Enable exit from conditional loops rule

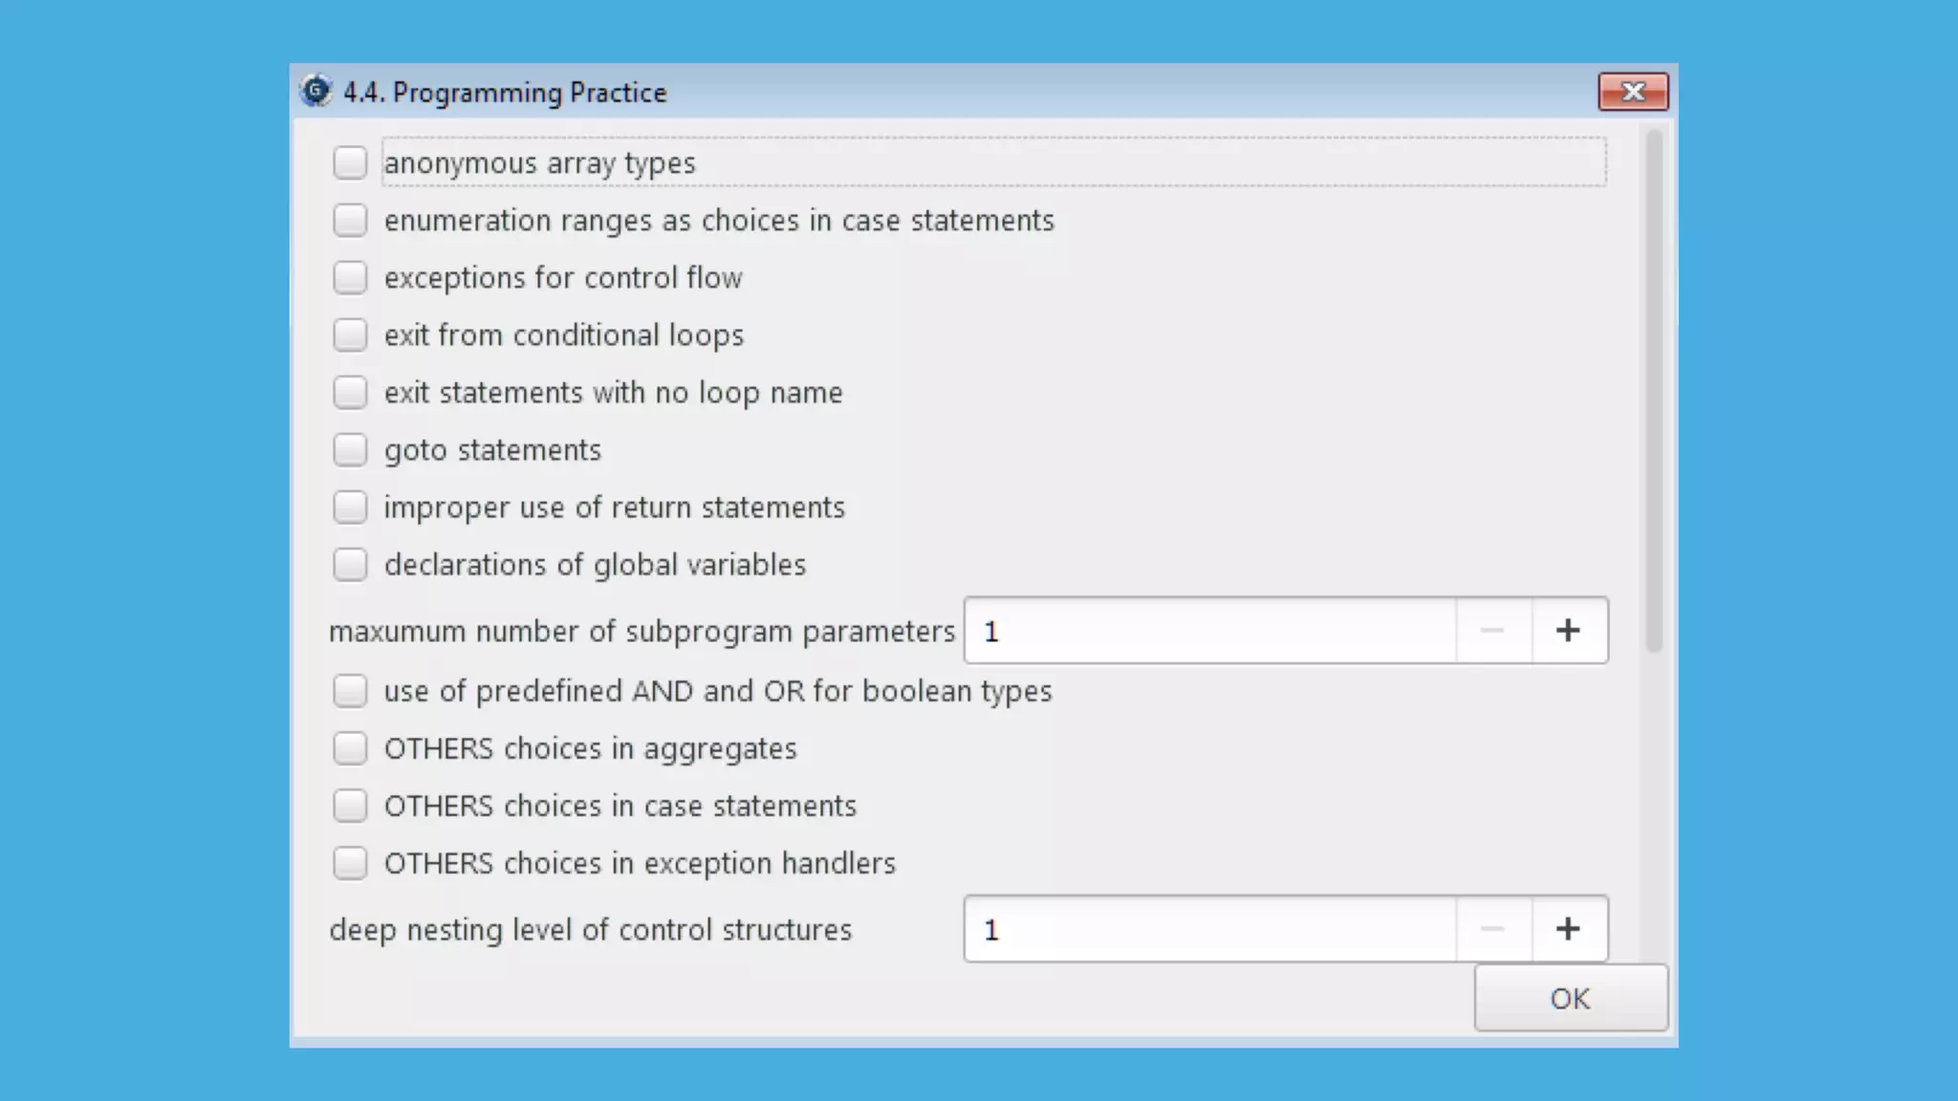350,335
